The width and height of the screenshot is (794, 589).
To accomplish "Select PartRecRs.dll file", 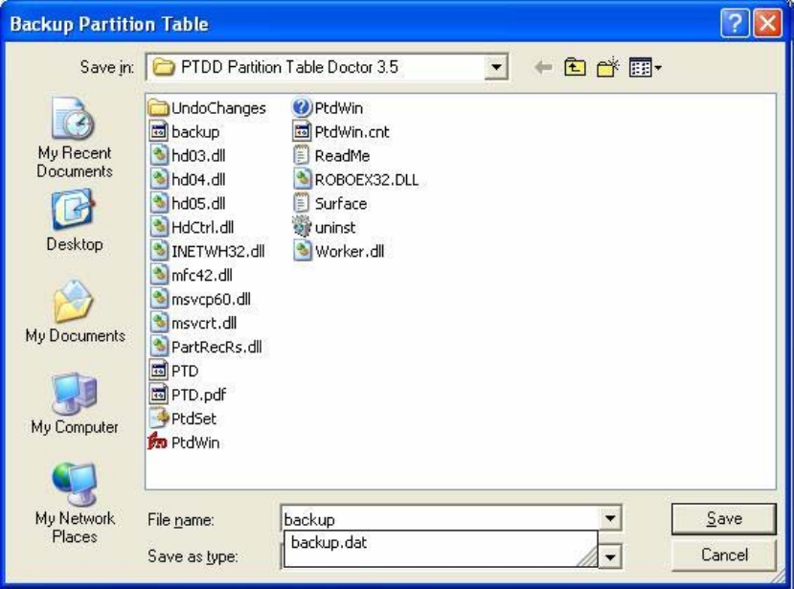I will 206,347.
